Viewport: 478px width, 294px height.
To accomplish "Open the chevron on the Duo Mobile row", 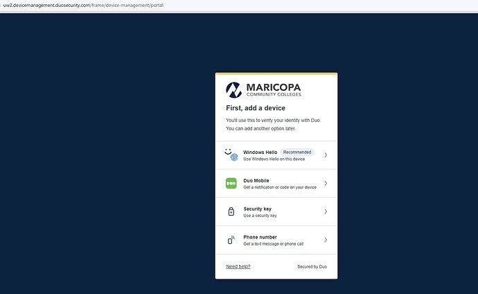I will pyautogui.click(x=326, y=183).
